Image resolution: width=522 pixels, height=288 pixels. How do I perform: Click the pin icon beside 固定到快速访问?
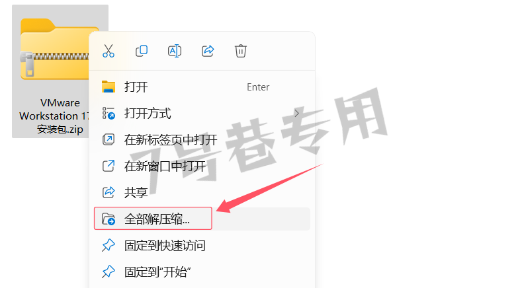[109, 246]
